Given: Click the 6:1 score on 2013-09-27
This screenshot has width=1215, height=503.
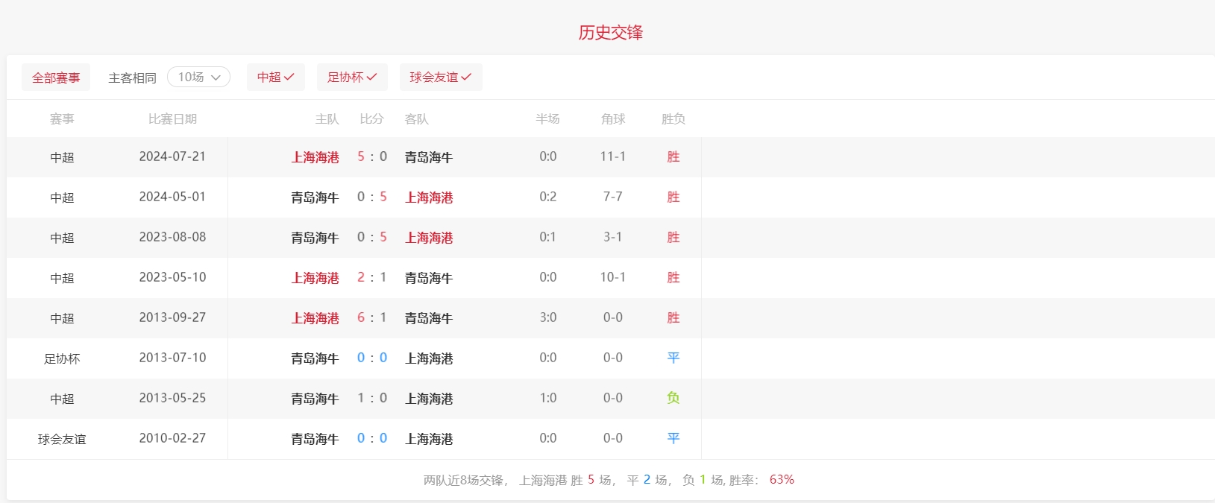Looking at the screenshot, I should pyautogui.click(x=371, y=318).
